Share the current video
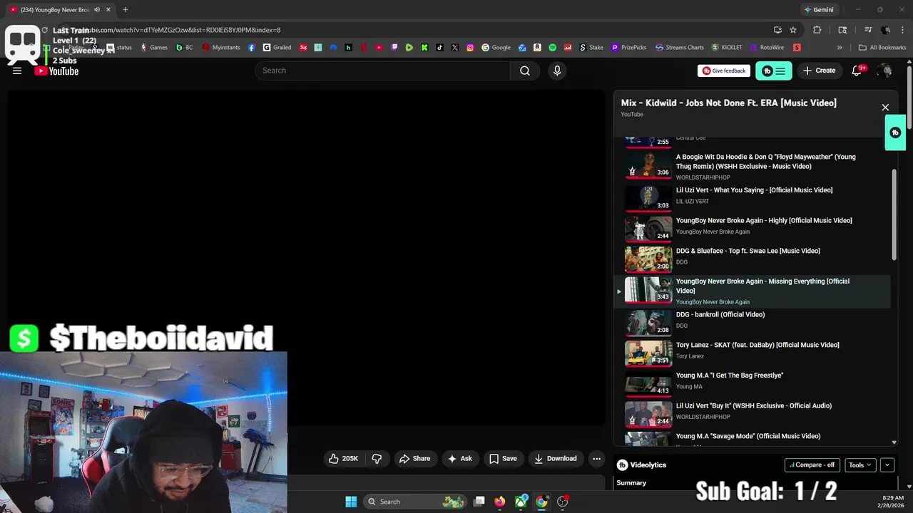 (x=414, y=458)
